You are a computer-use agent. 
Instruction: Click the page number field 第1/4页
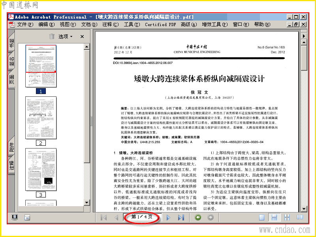[x=142, y=217]
